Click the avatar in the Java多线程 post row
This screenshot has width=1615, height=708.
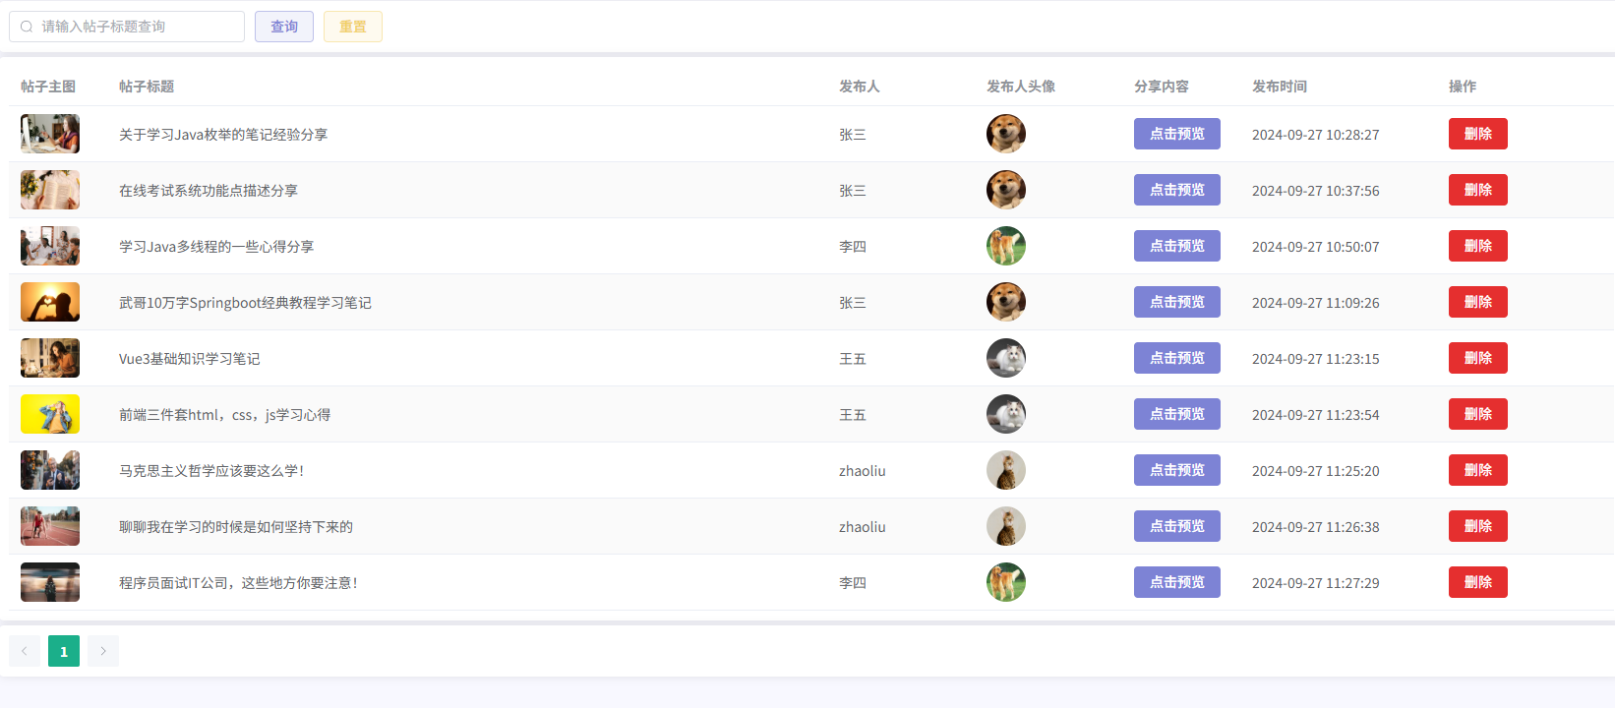[x=1006, y=246]
